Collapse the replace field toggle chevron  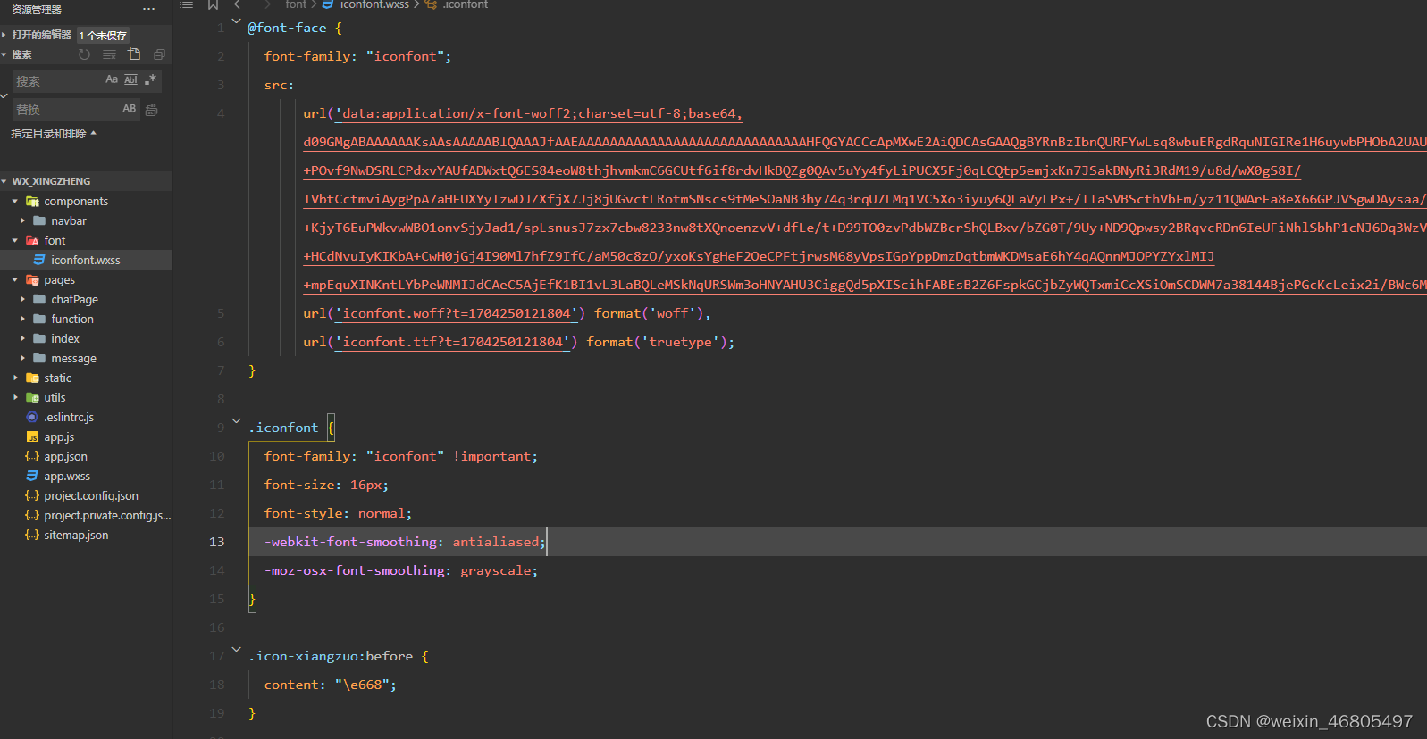click(4, 95)
